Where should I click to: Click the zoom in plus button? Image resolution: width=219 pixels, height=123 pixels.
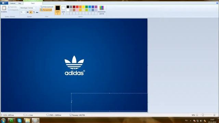(x=215, y=115)
